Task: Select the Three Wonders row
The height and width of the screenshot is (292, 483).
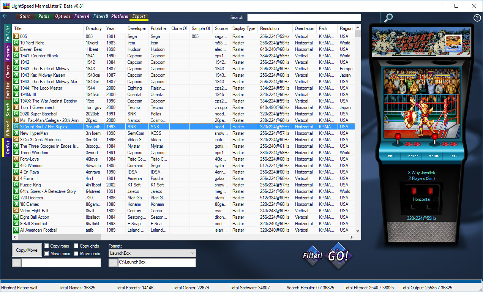Action: [x=183, y=153]
